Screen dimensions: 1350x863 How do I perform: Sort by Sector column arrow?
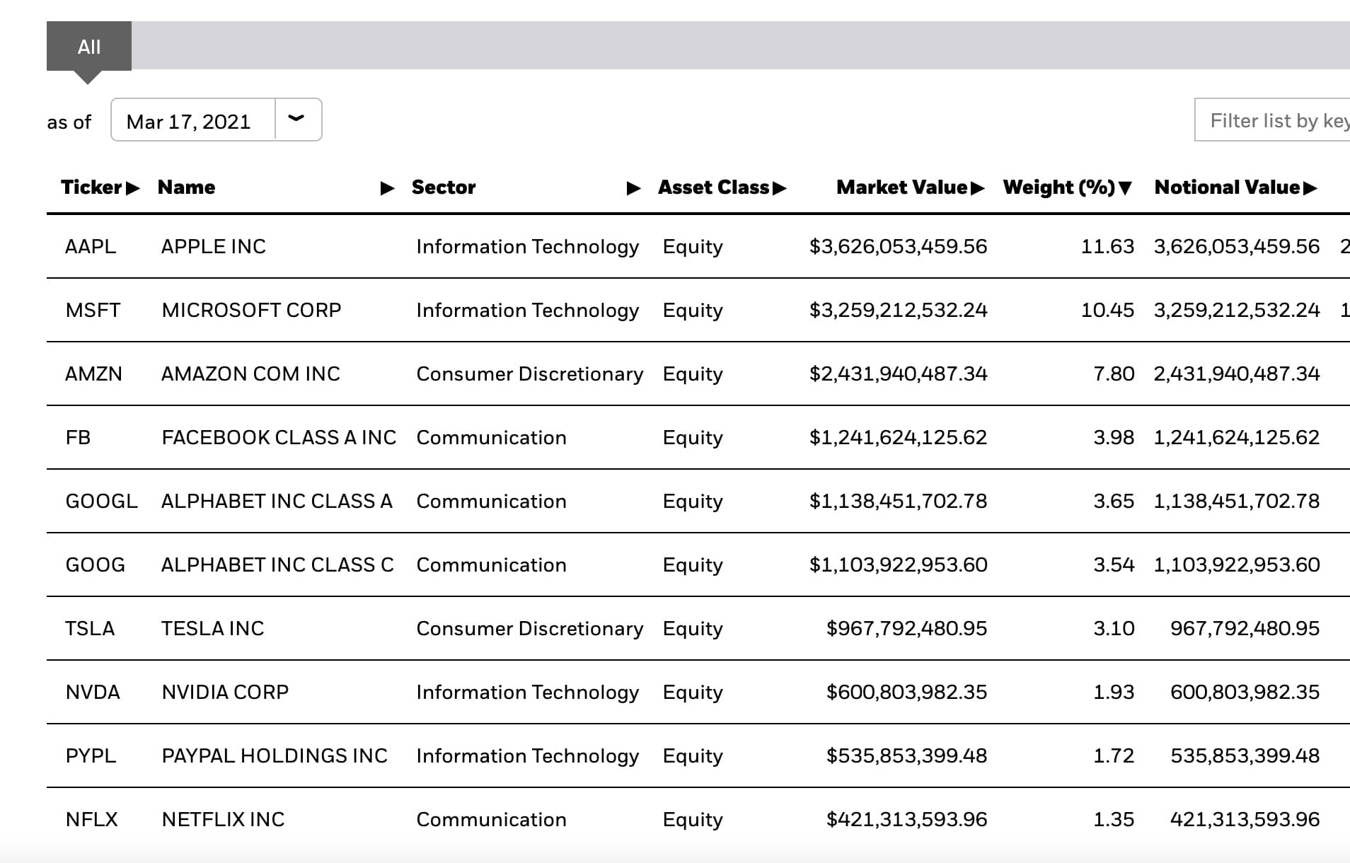click(634, 188)
